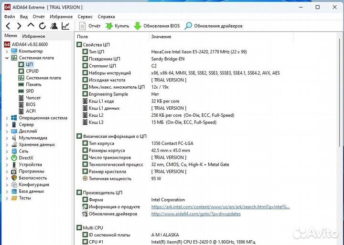Viewport: 344px width, 245px height.
Task: Click the Поле column header
Action: pyautogui.click(x=112, y=37)
